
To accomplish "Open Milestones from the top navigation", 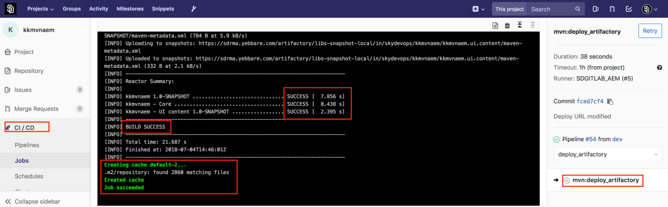I will 130,9.
